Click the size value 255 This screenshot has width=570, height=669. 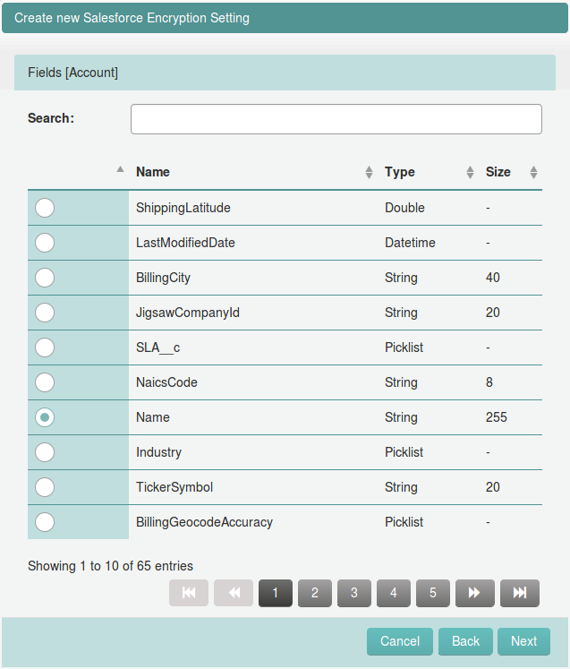497,417
